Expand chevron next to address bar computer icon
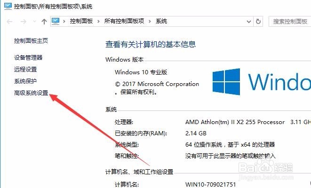Screen dimensions: 311x188 tap(64, 21)
